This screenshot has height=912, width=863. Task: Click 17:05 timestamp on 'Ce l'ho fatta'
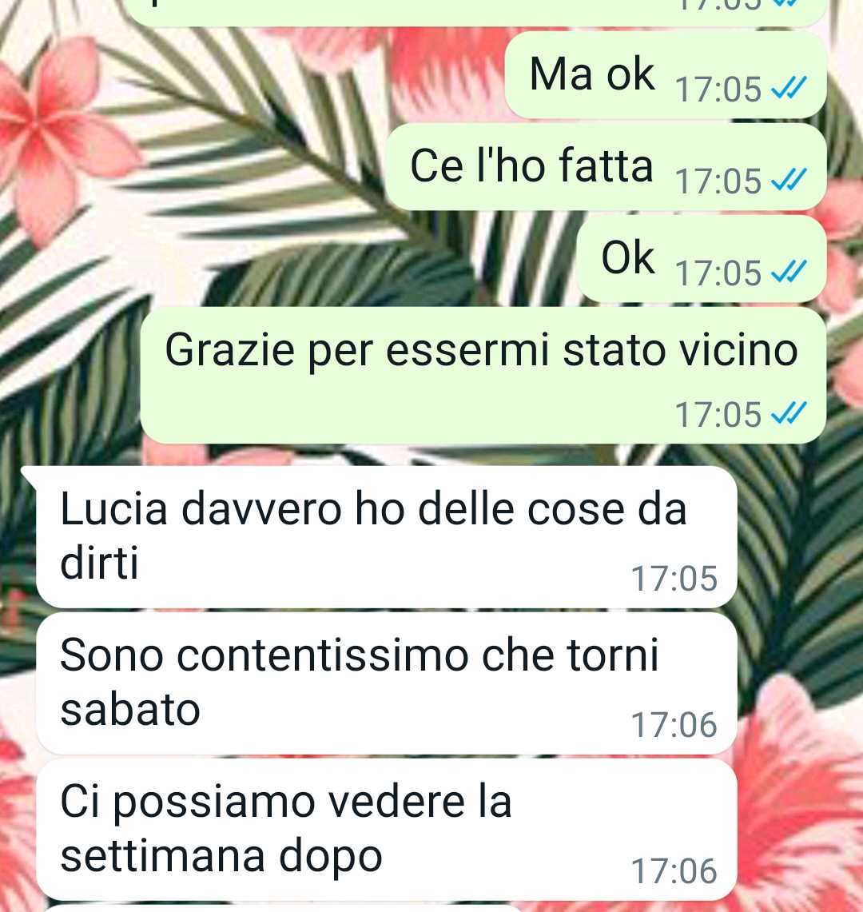click(718, 181)
